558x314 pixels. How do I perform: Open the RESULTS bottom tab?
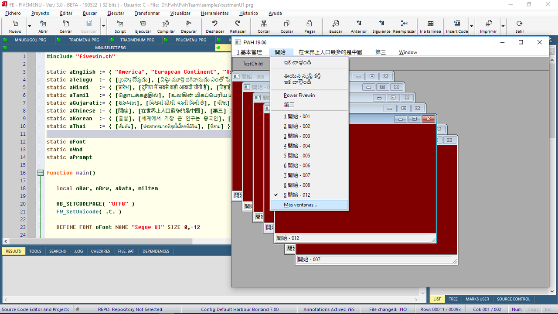(x=13, y=251)
